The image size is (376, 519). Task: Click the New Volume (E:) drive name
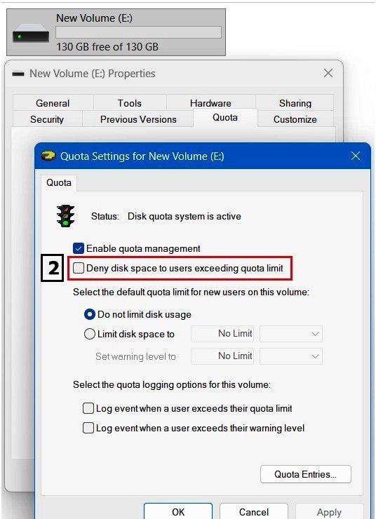click(x=94, y=18)
